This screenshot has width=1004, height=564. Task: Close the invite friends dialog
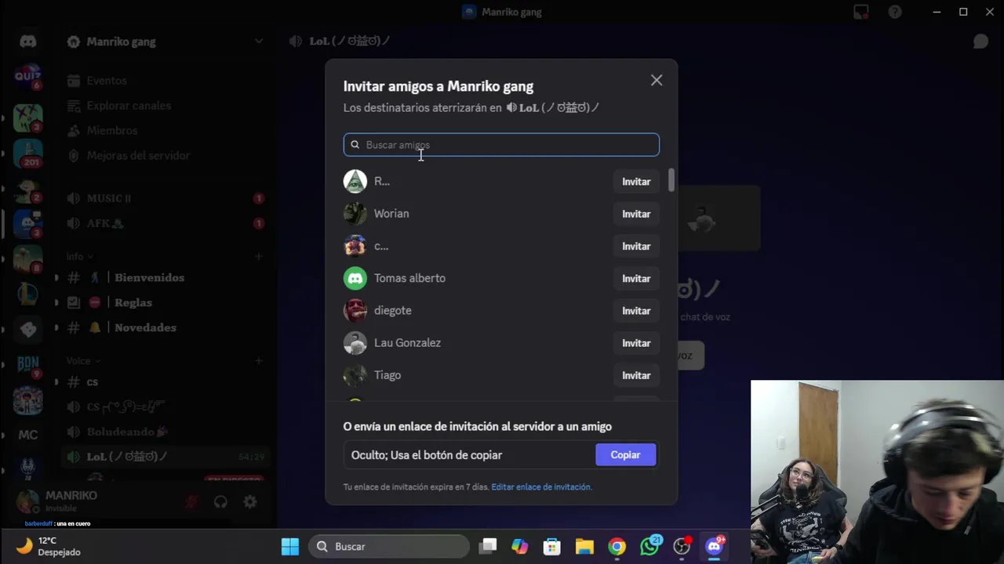coord(657,80)
